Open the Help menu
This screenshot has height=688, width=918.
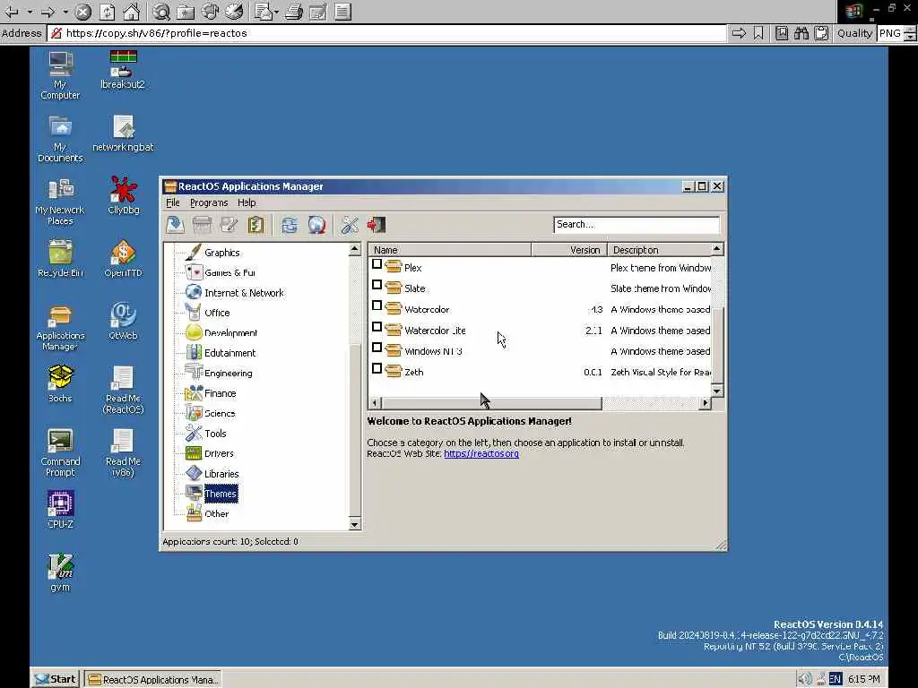(x=247, y=202)
